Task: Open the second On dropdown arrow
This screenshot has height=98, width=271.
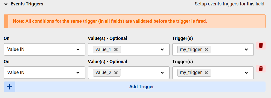Action: tap(78, 73)
